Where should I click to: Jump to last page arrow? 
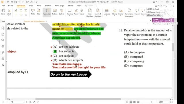[30, 102]
